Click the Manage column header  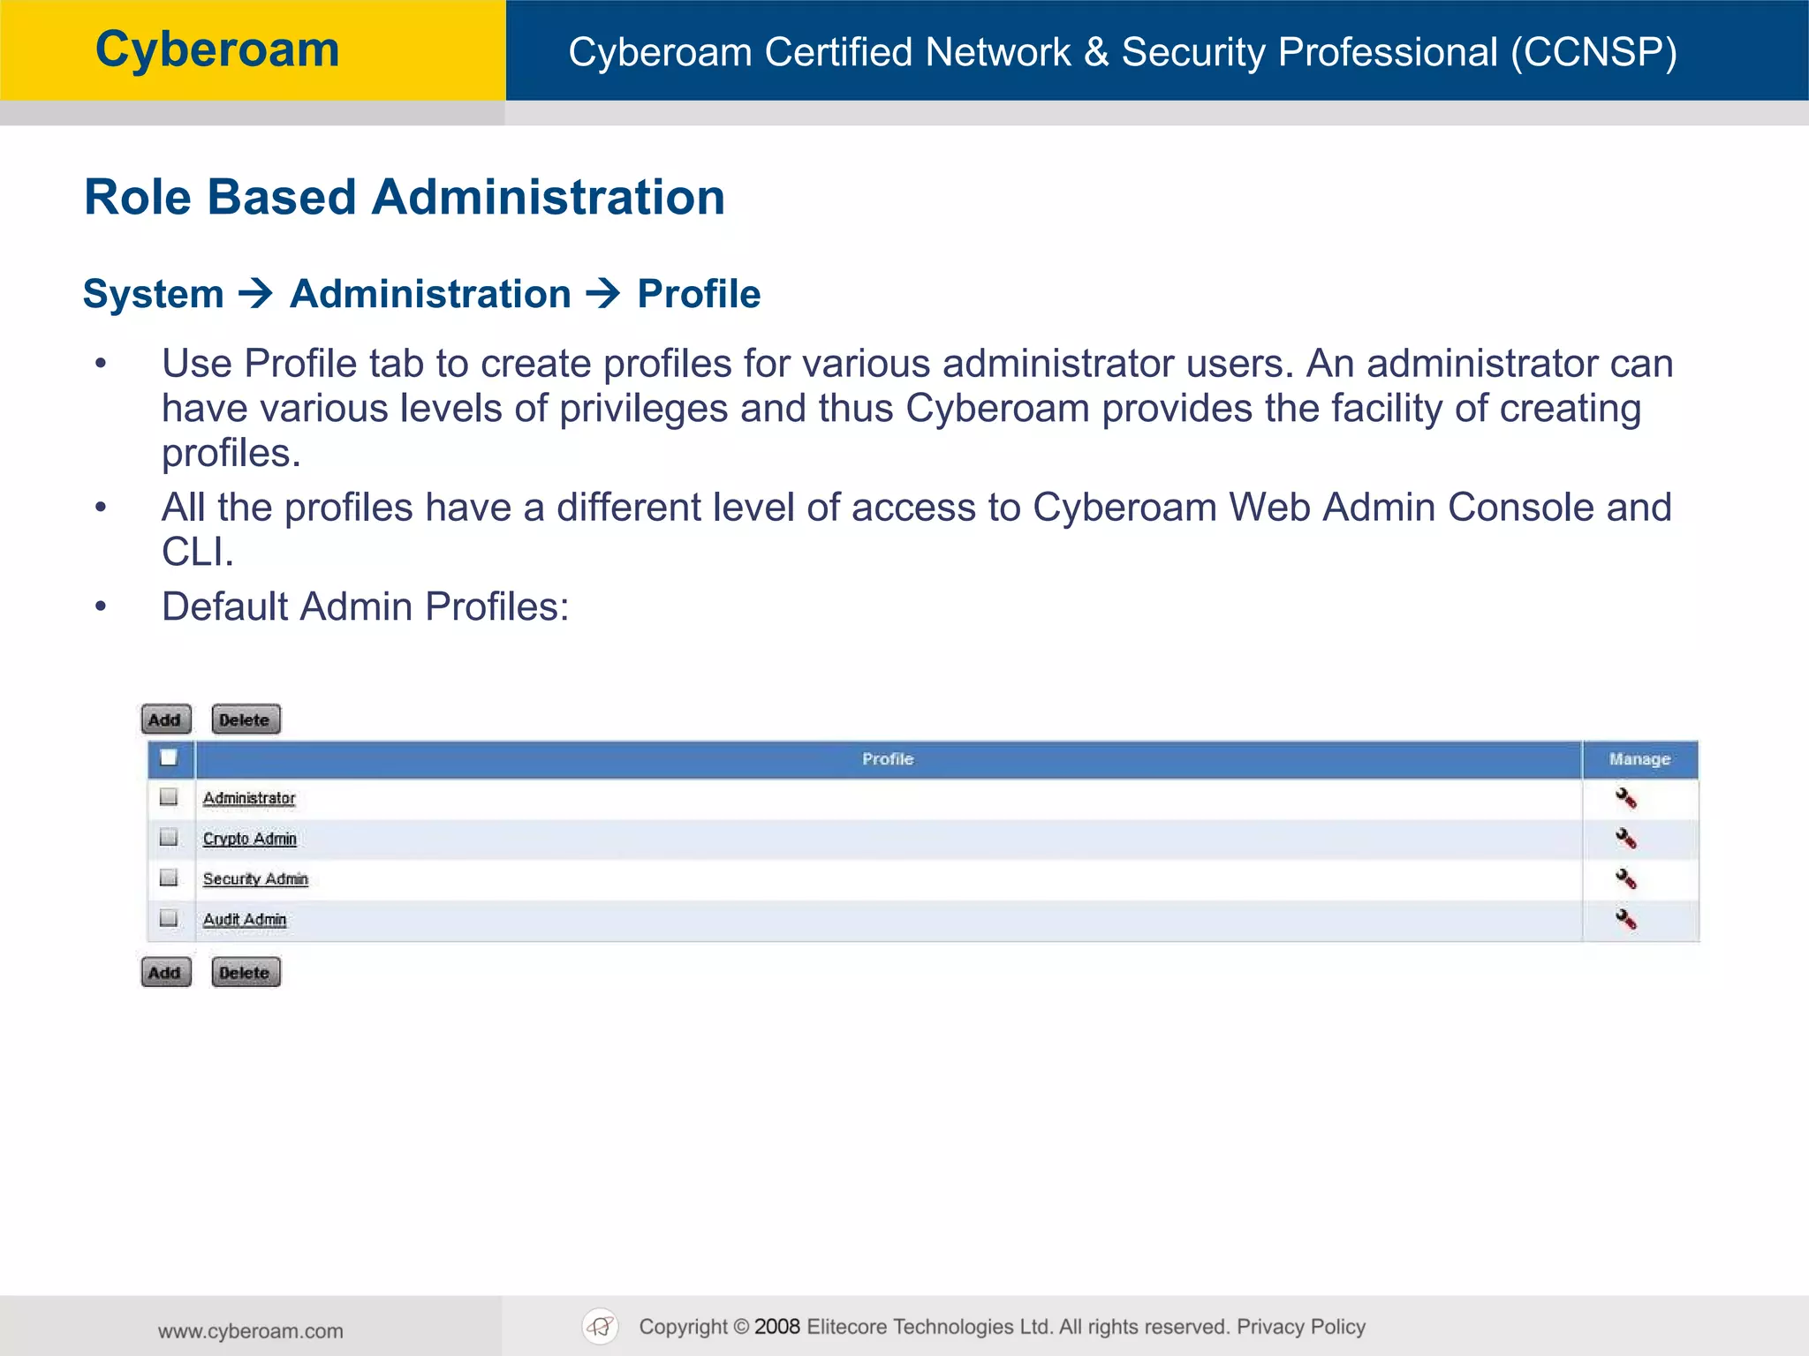(1640, 759)
